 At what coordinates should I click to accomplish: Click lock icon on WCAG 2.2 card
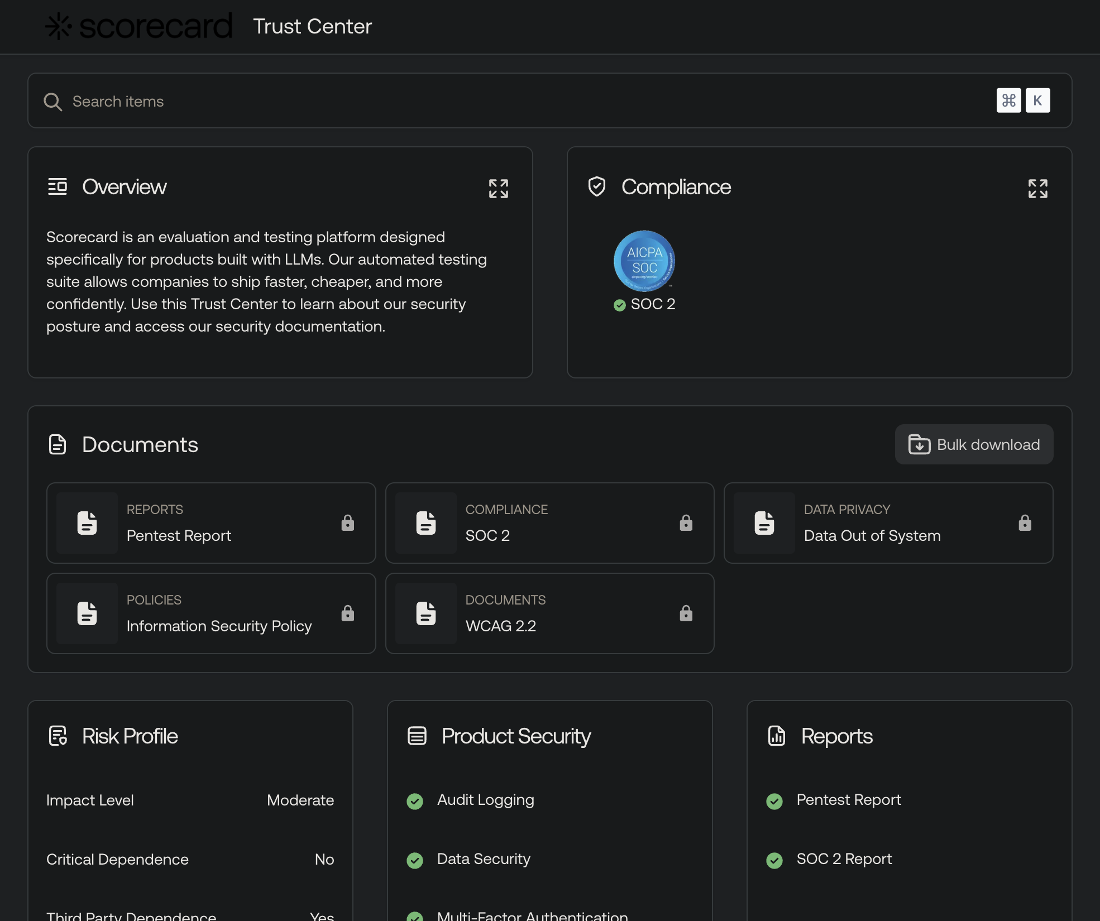[686, 613]
